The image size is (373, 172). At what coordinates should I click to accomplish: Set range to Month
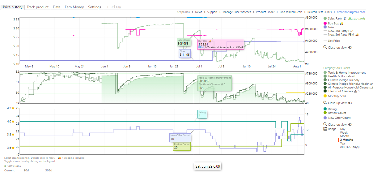pos(344,136)
